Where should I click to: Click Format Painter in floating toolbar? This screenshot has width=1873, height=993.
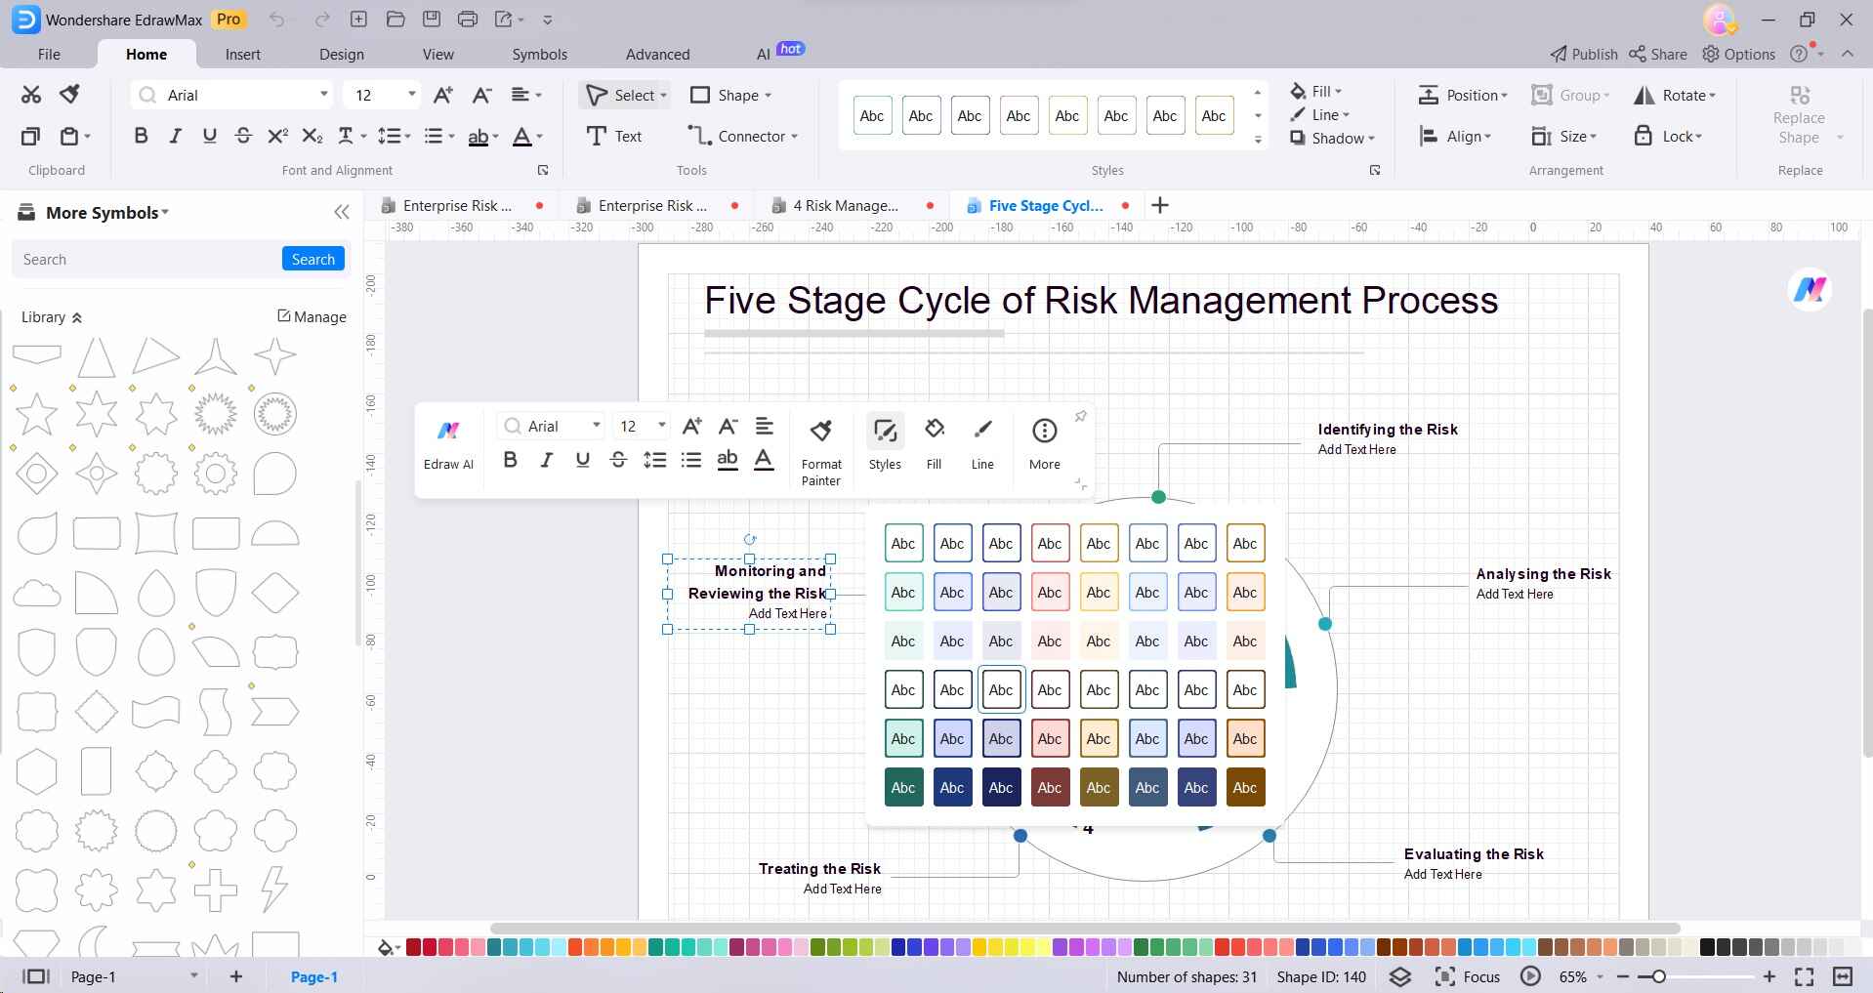click(821, 452)
